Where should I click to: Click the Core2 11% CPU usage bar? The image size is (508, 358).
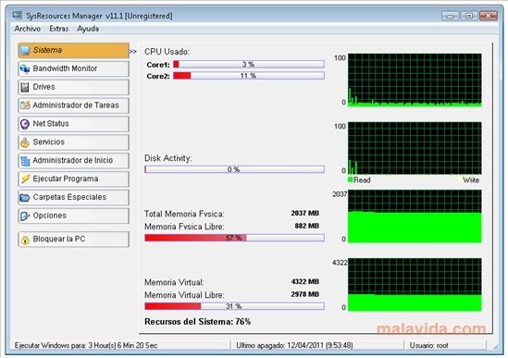pyautogui.click(x=249, y=76)
